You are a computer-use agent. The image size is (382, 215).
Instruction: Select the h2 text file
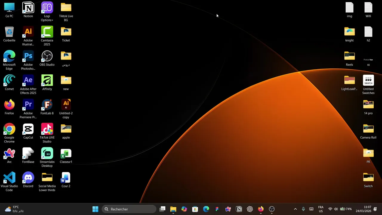tap(368, 34)
